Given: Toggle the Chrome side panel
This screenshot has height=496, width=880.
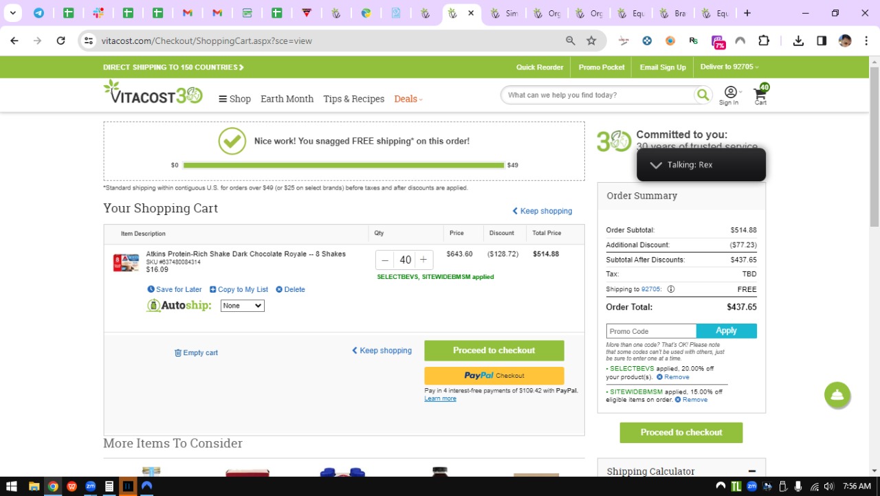Looking at the screenshot, I should pos(822,41).
